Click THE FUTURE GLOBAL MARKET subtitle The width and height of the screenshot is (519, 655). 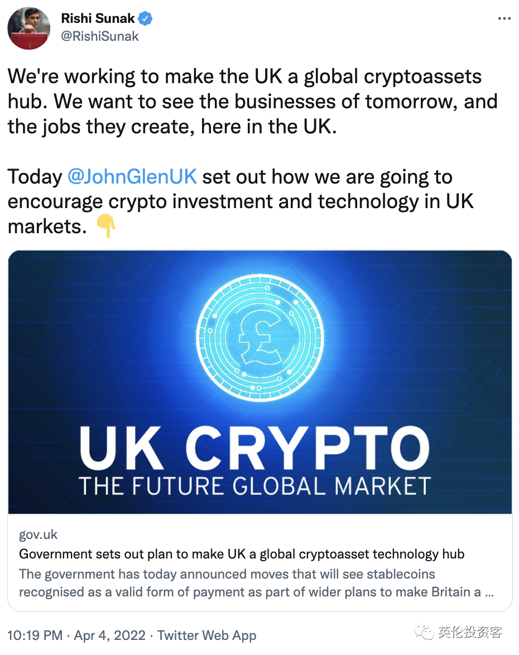click(254, 486)
